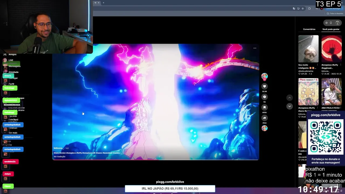345x194 pixels.
Task: Share the video using the arrow icon
Action: coord(264,118)
